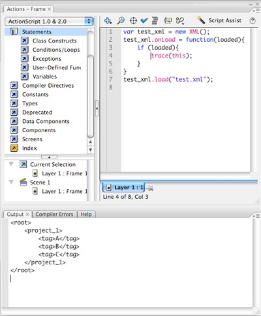Screen dimensions: 261x316
Task: Select the Statements category
Action: (x=46, y=32)
